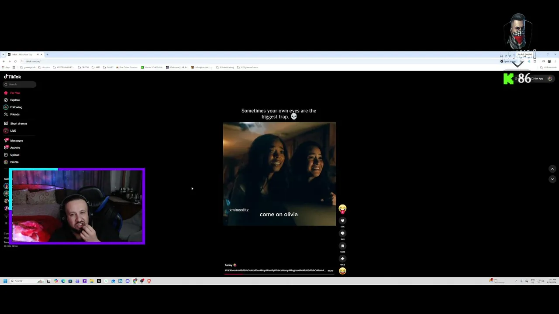This screenshot has width=559, height=314.
Task: Open Brave browser from the taskbar
Action: [x=149, y=281]
